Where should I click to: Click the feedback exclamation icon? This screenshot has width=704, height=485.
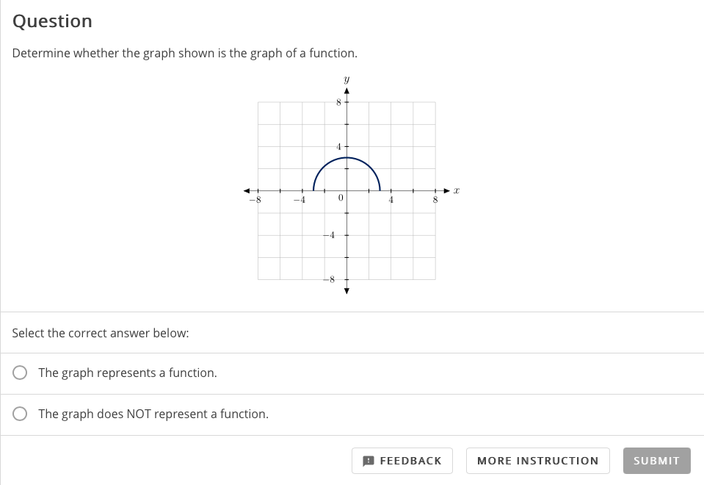coord(368,461)
